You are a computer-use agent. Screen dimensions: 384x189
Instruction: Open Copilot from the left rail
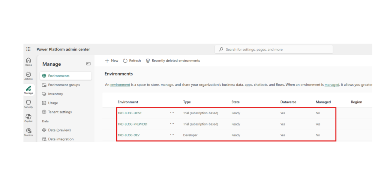pos(28,118)
